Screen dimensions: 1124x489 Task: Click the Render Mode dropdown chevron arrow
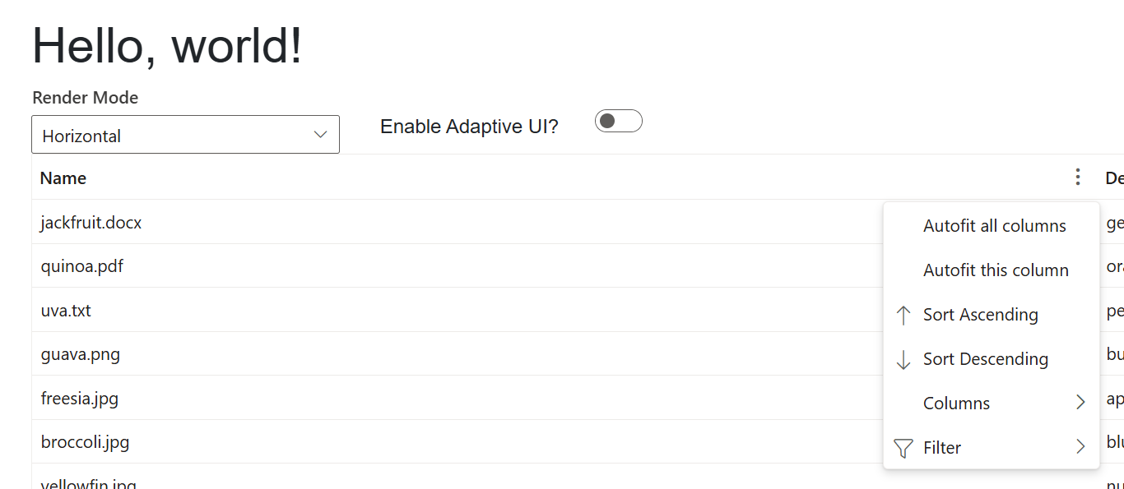[321, 135]
